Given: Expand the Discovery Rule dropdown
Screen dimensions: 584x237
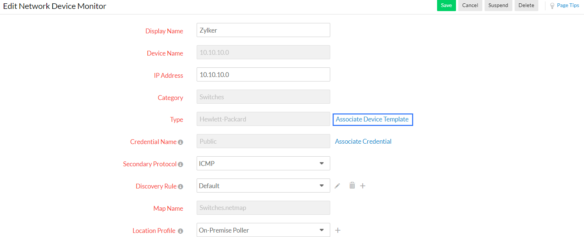Looking at the screenshot, I should click(x=321, y=186).
